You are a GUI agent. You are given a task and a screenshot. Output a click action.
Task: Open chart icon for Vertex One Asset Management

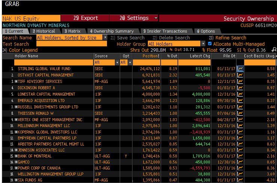240,120
